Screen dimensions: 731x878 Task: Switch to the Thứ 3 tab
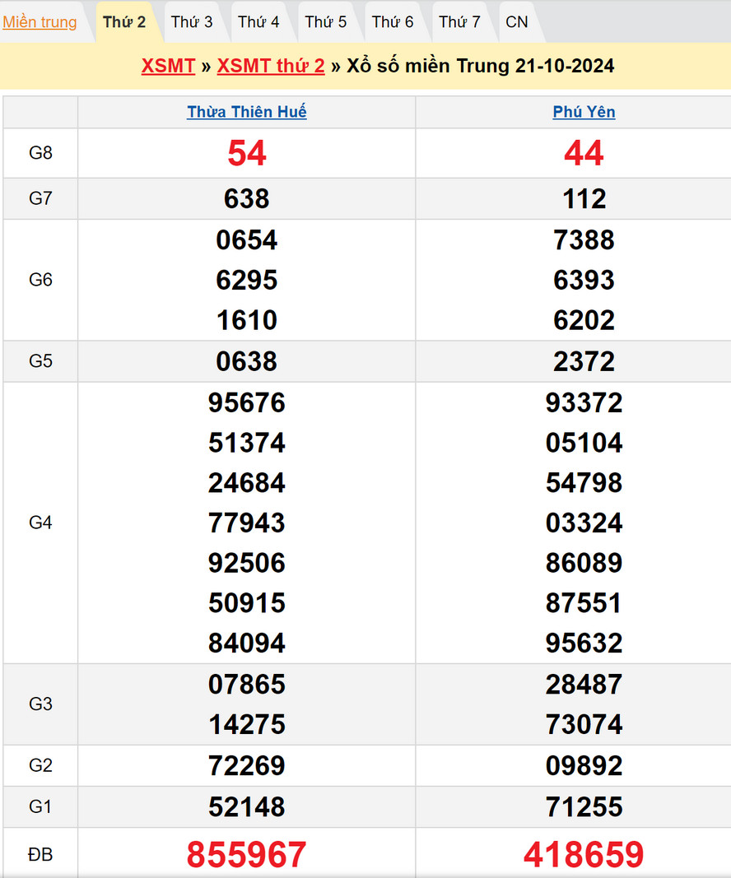coord(192,22)
